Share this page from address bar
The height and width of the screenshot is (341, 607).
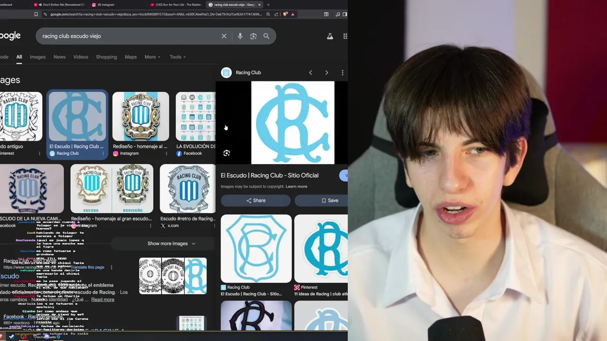pos(276,14)
